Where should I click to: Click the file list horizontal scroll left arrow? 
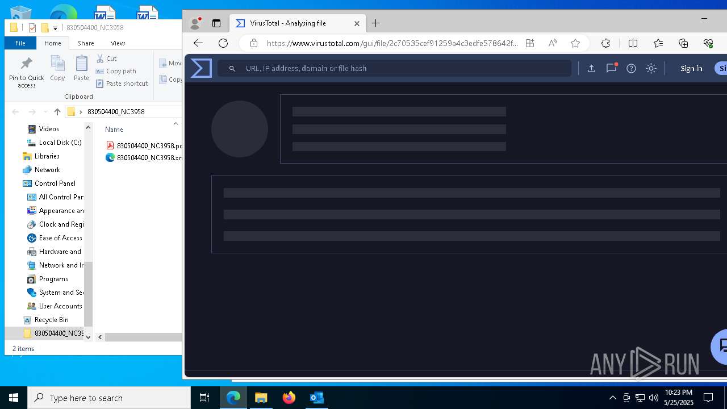(x=100, y=337)
